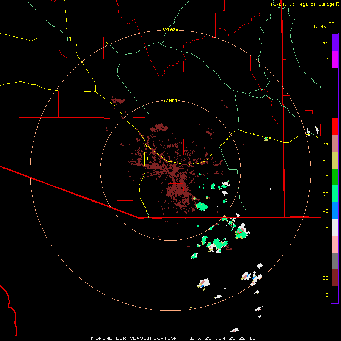
Task: Click the GC legend label
Action: click(325, 261)
